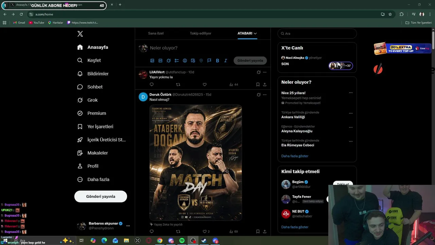Click the X logo in sidebar
Viewport: 435px width, 245px height.
click(x=80, y=34)
